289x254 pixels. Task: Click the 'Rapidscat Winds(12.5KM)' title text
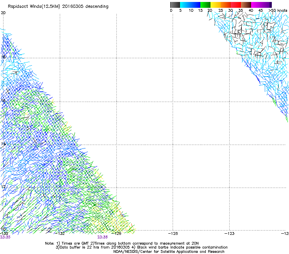pyautogui.click(x=34, y=7)
